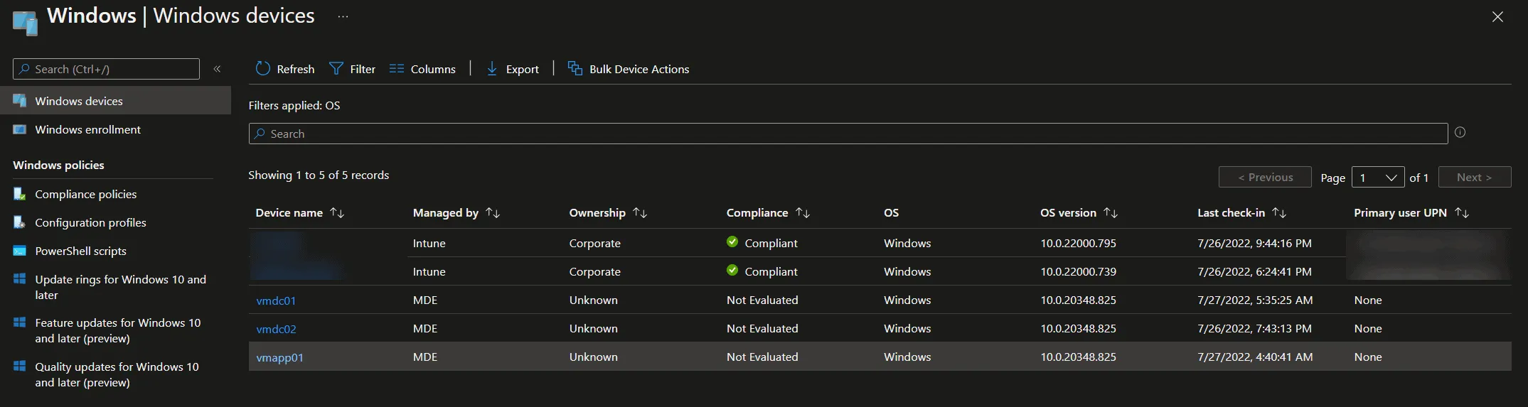Viewport: 1528px width, 407px height.
Task: Click the PowerShell scripts icon
Action: 20,251
